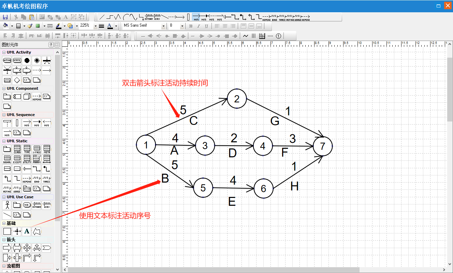Pick the STATE shape from UML Activity

tap(17, 60)
